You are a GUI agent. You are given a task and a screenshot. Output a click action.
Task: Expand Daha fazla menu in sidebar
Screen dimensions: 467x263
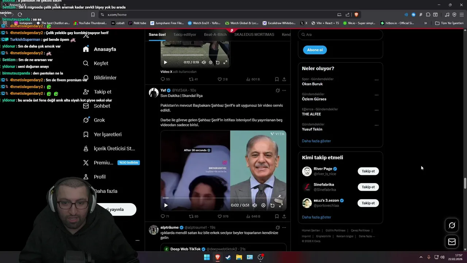click(105, 191)
